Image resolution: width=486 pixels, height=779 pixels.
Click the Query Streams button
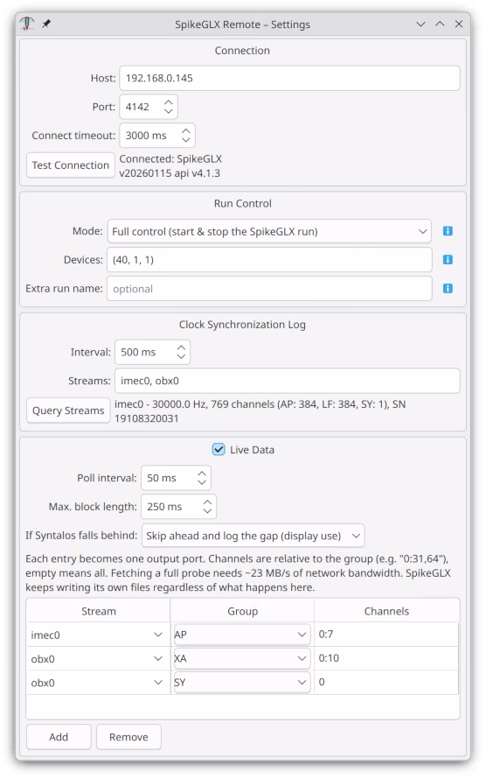68,411
